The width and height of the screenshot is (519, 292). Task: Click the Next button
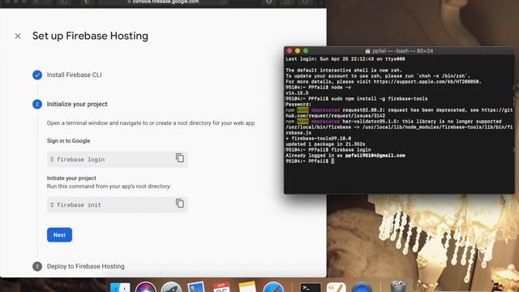point(59,234)
